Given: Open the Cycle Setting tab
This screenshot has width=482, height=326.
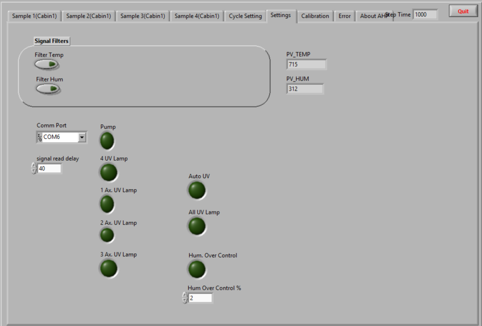Looking at the screenshot, I should click(x=245, y=16).
